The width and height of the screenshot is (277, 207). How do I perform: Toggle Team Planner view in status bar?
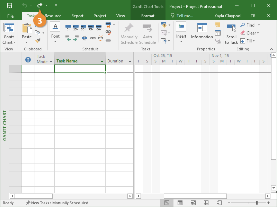coord(193,203)
